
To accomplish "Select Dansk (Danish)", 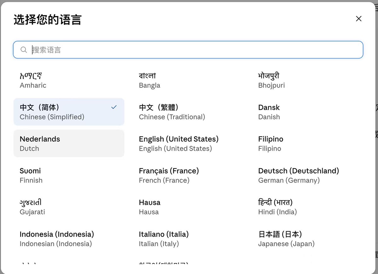I will [x=307, y=112].
